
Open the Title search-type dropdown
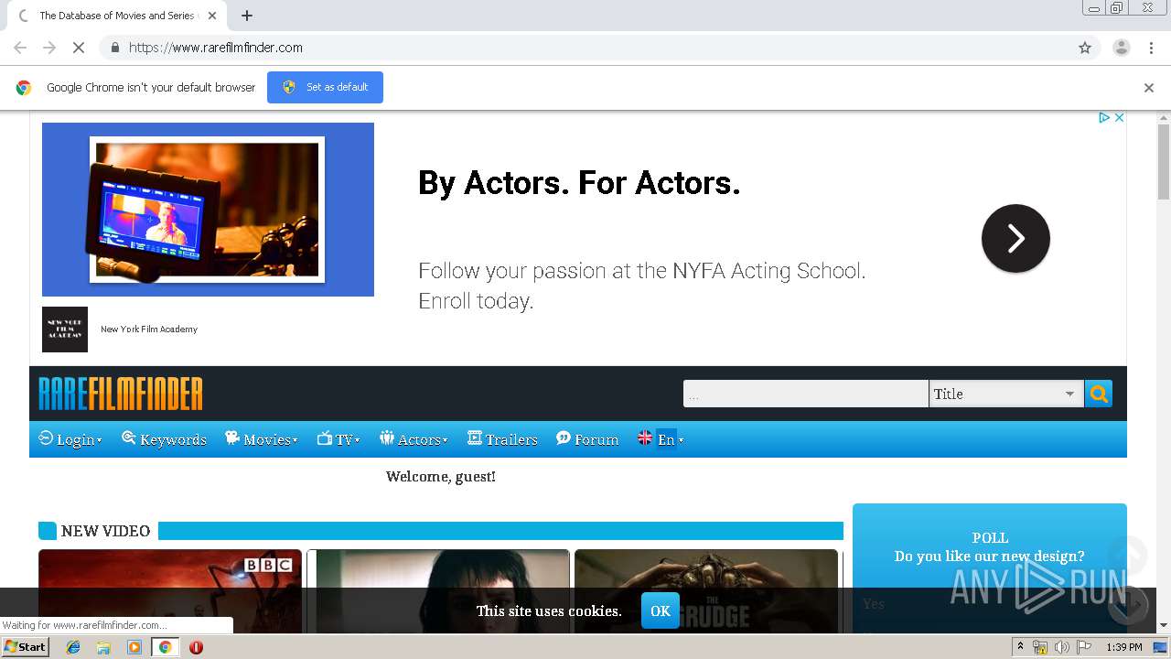pyautogui.click(x=1005, y=394)
